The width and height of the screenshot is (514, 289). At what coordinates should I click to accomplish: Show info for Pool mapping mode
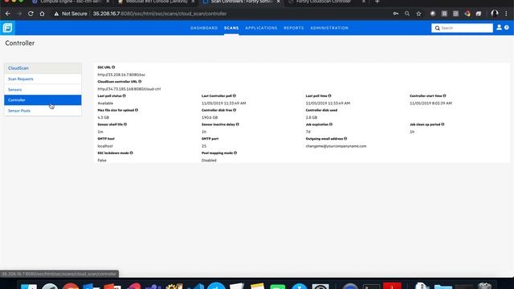click(235, 153)
